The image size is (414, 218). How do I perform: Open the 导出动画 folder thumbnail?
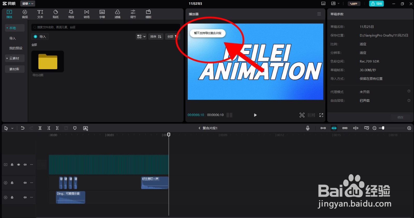[48, 61]
